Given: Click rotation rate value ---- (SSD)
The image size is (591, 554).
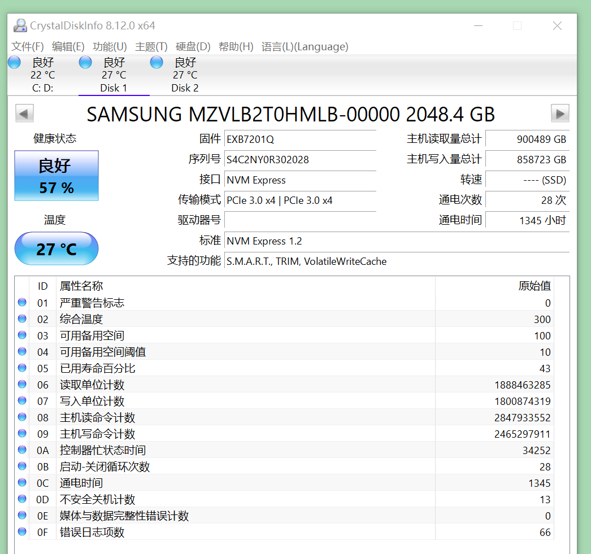Looking at the screenshot, I should point(527,180).
